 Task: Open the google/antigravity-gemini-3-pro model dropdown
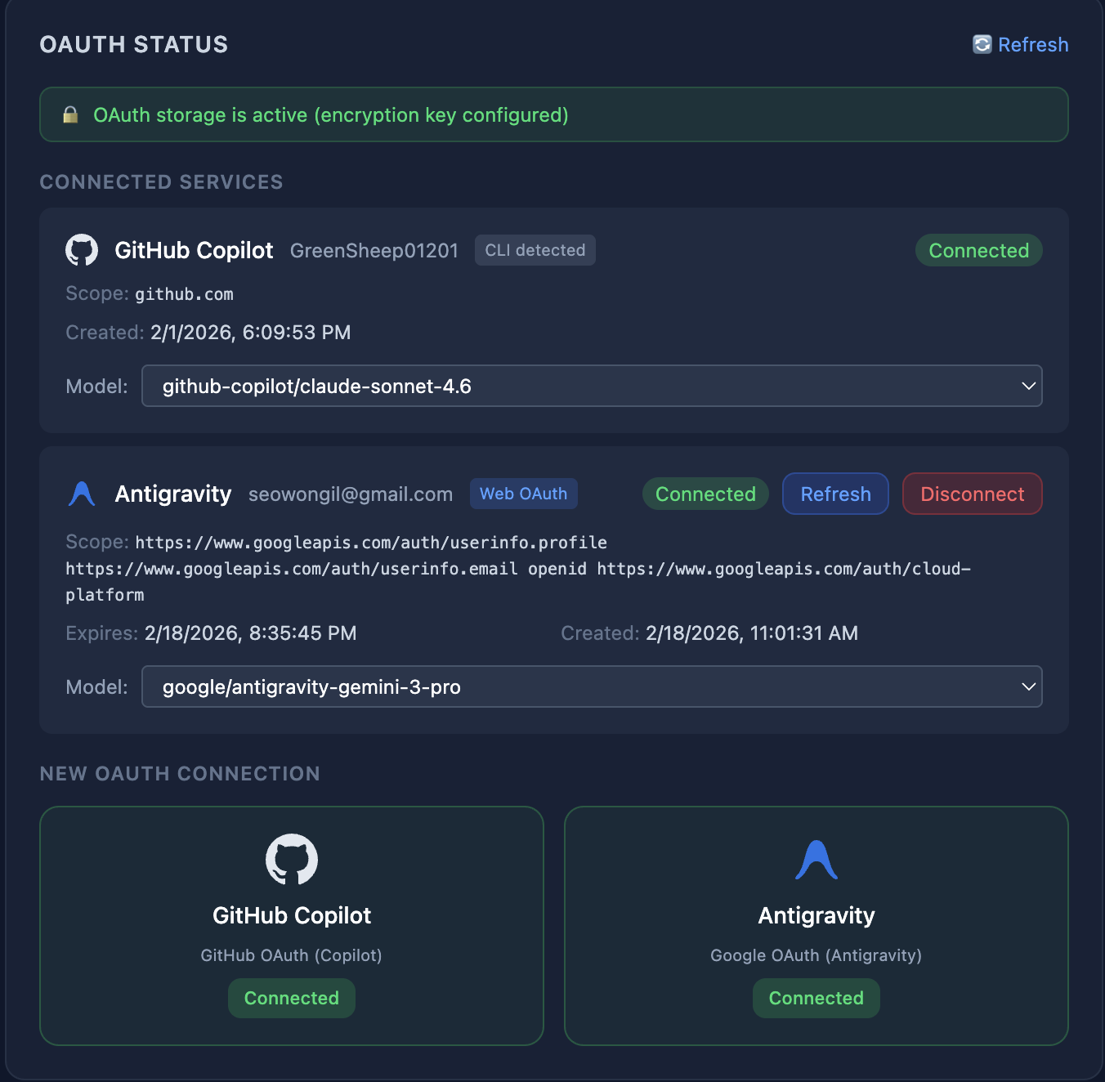[x=592, y=686]
